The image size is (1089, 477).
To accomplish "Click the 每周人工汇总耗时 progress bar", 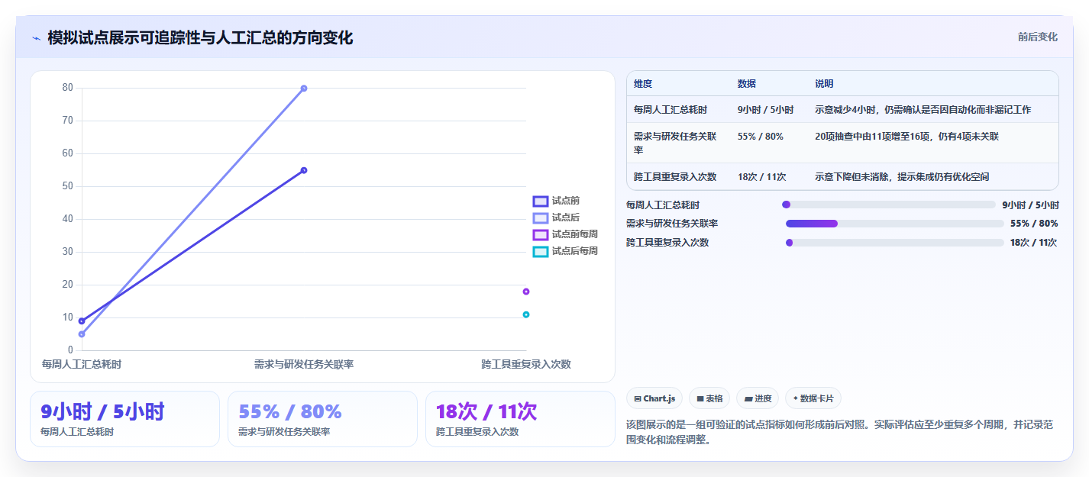I will 889,205.
